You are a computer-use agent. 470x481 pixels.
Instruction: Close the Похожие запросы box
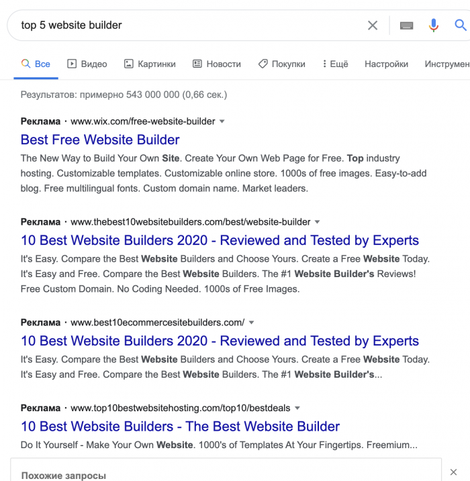pyautogui.click(x=453, y=472)
